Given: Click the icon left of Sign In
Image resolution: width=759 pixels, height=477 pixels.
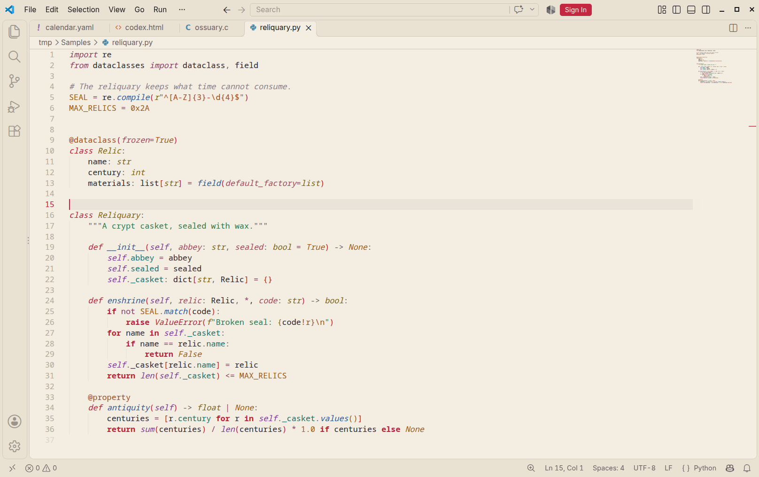Looking at the screenshot, I should 550,10.
